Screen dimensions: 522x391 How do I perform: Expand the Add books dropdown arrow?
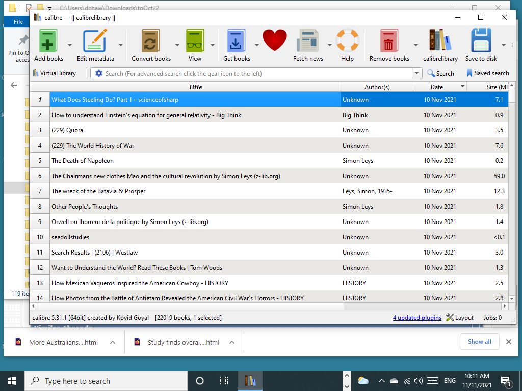point(69,45)
